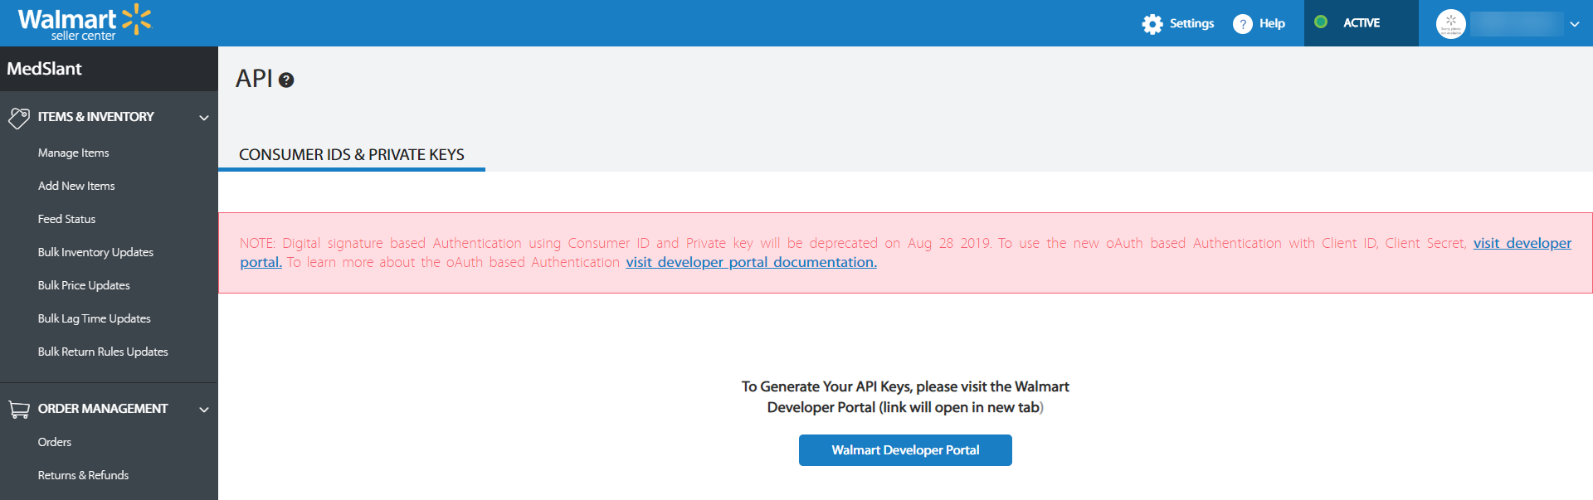Screen dimensions: 1593x500
Task: Collapse the Order Management section chevron
Action: [204, 410]
